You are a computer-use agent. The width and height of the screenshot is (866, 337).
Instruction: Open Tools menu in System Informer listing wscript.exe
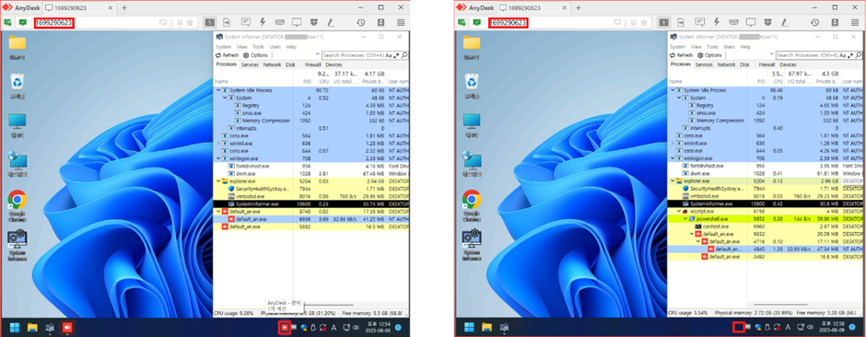coord(712,47)
